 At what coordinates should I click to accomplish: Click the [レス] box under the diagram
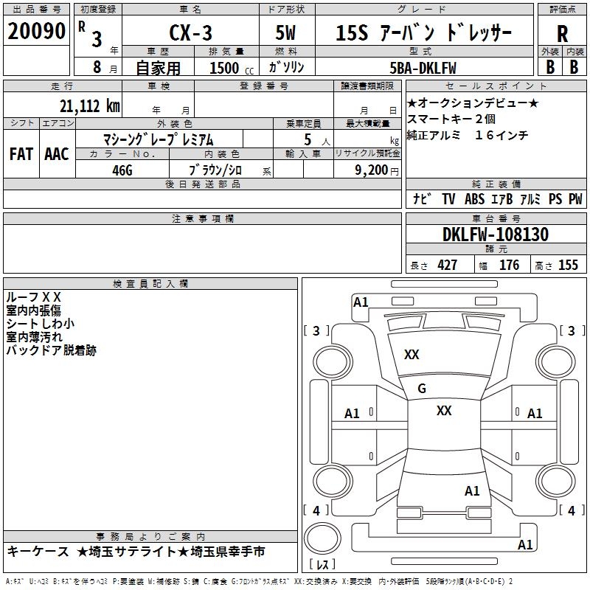tap(322, 565)
